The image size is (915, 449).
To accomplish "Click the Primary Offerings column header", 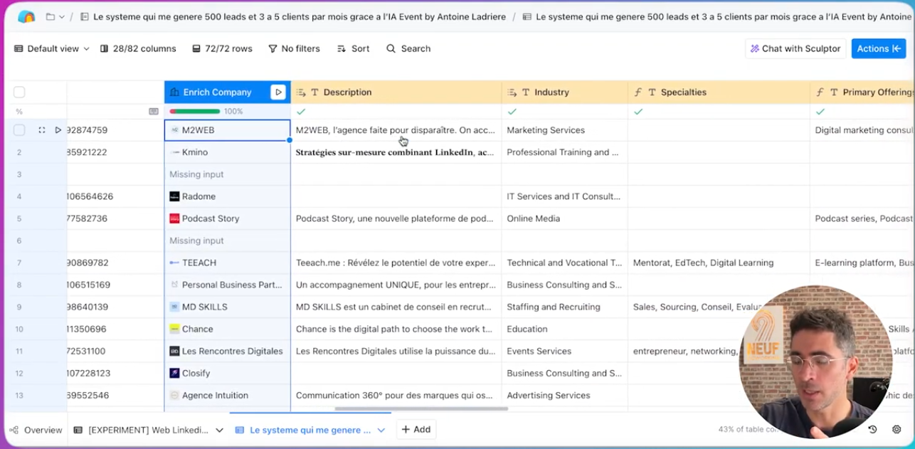I will point(862,92).
